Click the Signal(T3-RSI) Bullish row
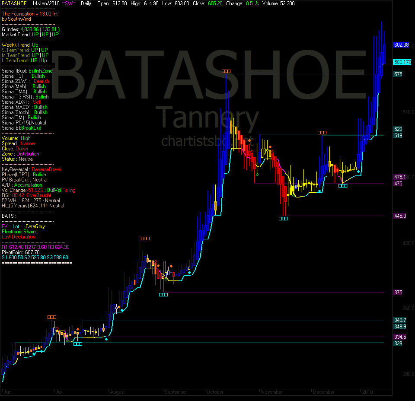The height and width of the screenshot is (401, 415). point(25,97)
